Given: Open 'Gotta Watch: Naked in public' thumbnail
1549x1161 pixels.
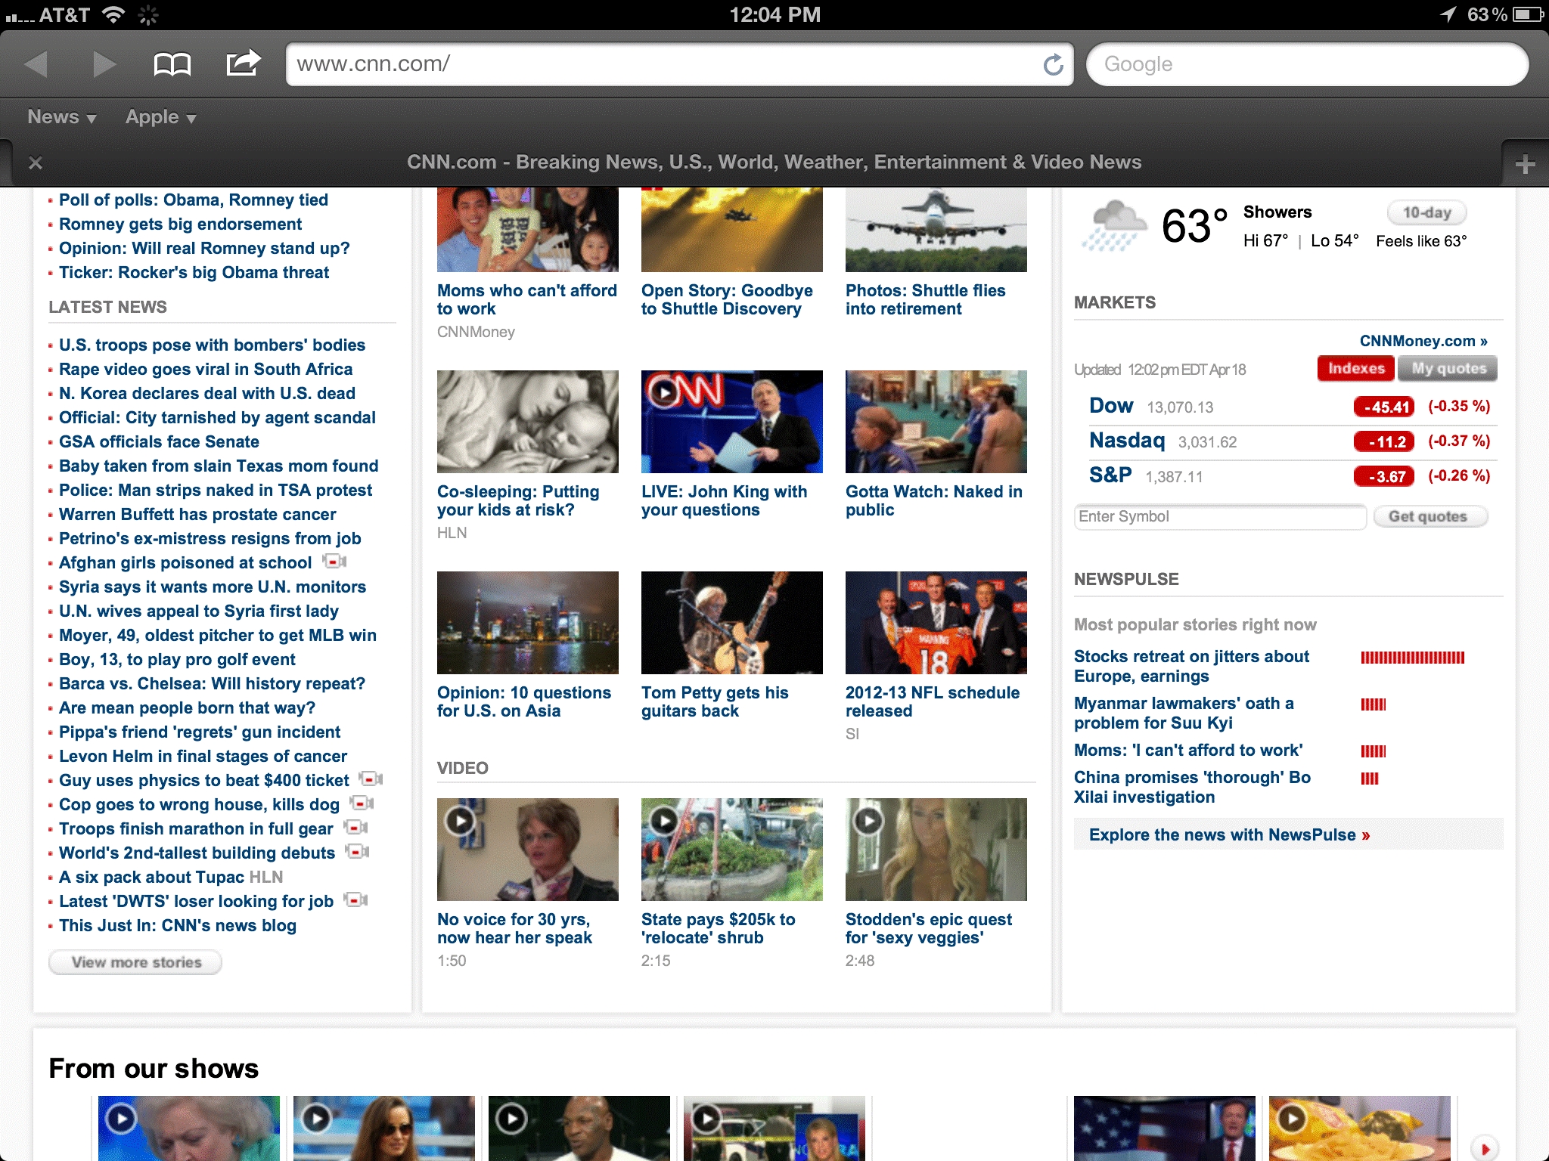Looking at the screenshot, I should (x=936, y=422).
